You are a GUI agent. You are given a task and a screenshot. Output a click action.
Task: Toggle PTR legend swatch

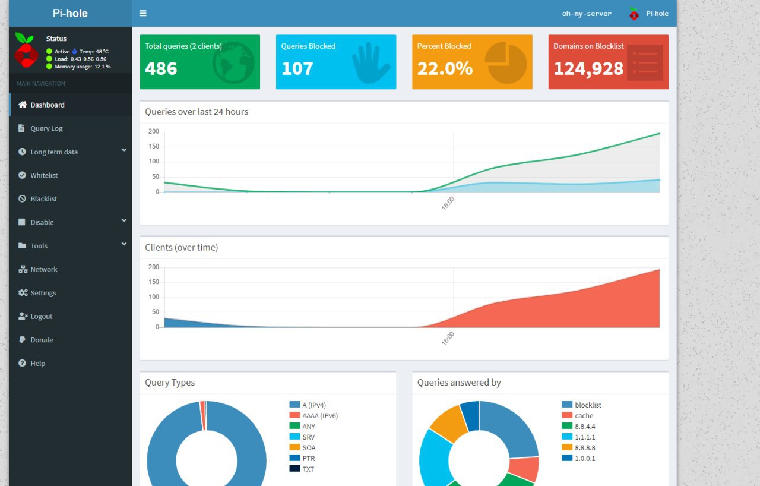(294, 459)
